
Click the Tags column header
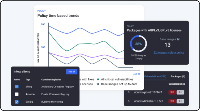[28, 80]
